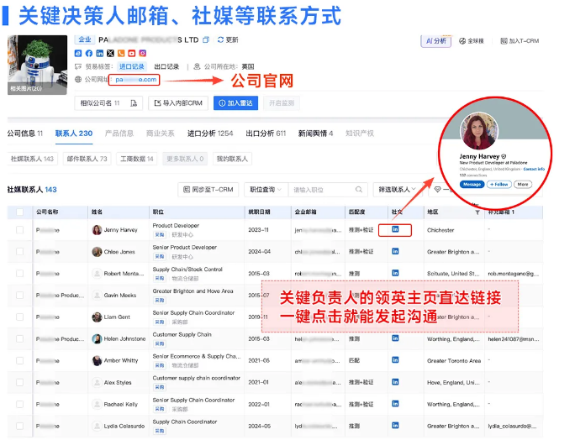Switch to the 进口分析 1254 tab

coord(210,134)
